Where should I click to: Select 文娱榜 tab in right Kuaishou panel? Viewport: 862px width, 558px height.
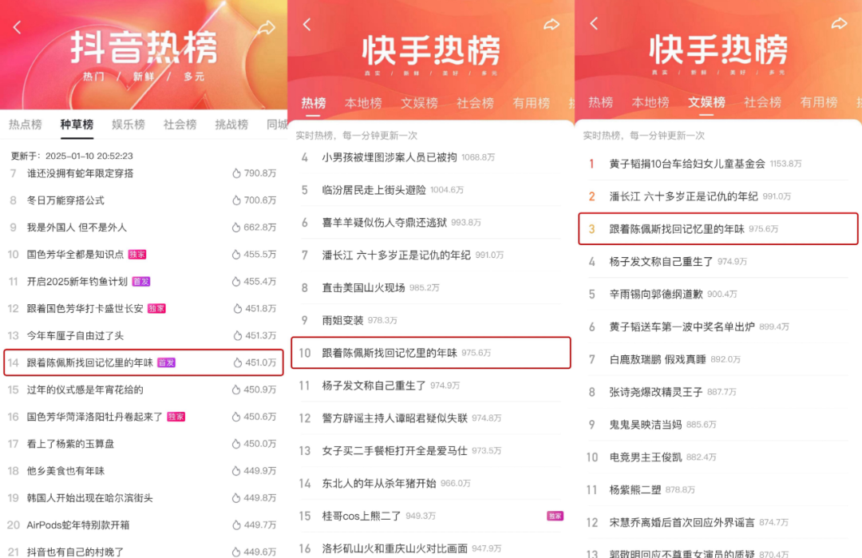point(707,102)
